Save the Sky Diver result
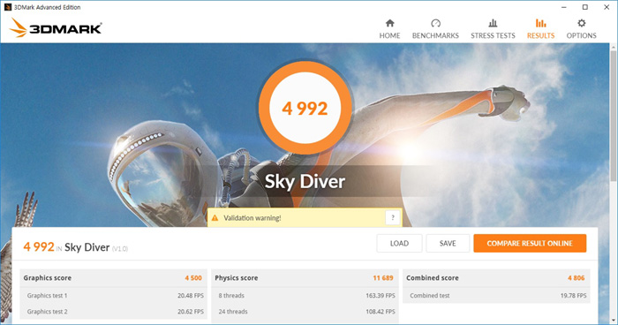618x325 pixels. pyautogui.click(x=448, y=244)
